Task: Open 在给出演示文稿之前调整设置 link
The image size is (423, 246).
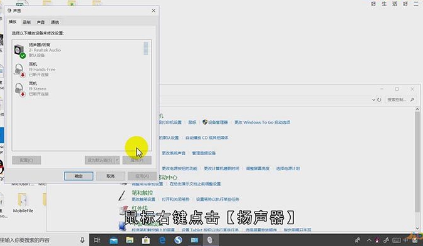Action: 195,184
